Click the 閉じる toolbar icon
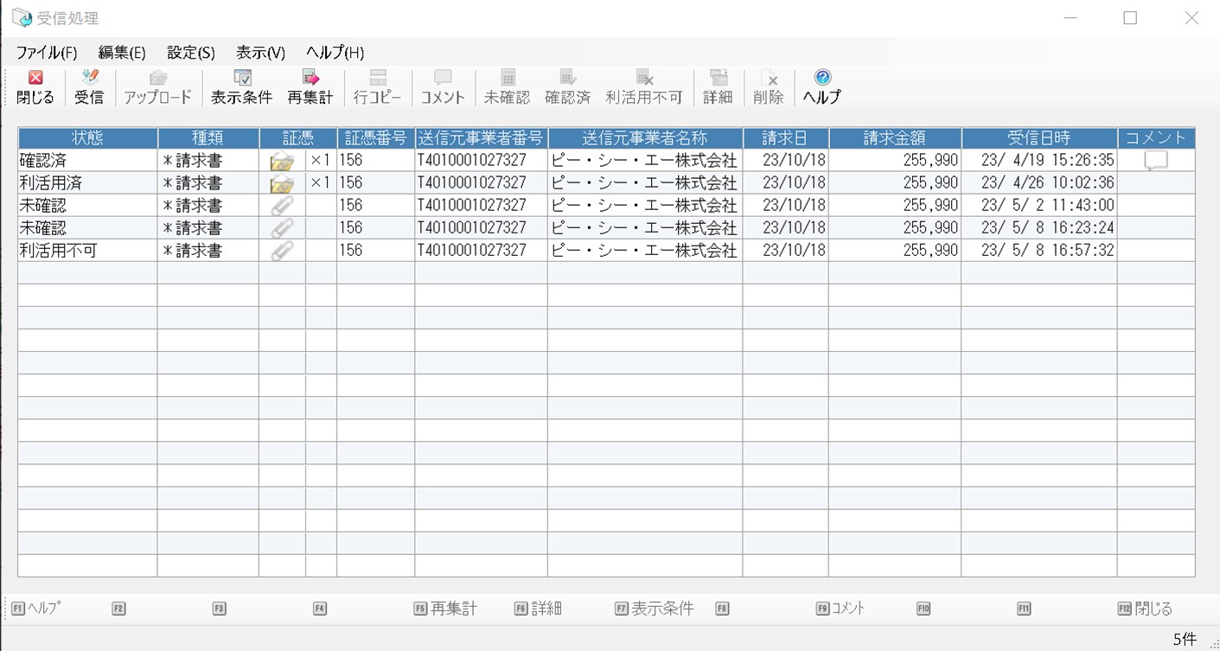 tap(35, 79)
